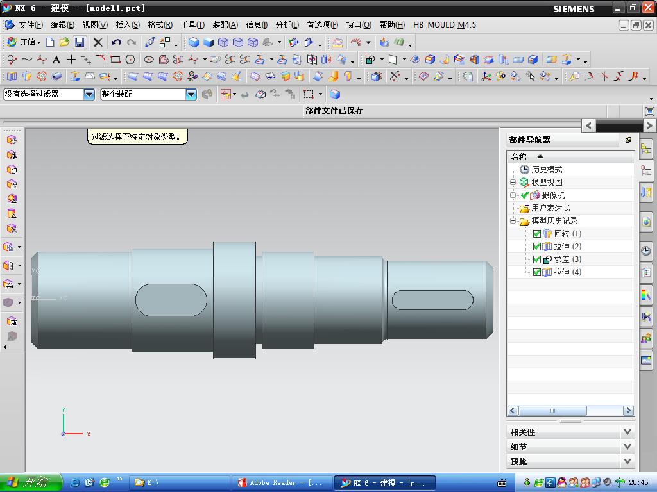Toggle the 拉伸 (4) feature checkbox
The width and height of the screenshot is (657, 492).
[537, 272]
